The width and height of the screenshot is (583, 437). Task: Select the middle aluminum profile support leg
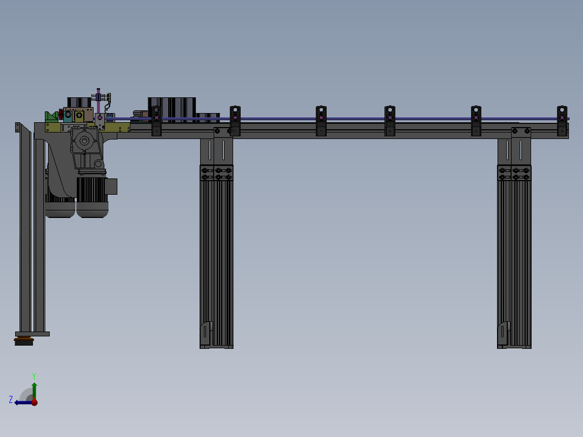[216, 256]
